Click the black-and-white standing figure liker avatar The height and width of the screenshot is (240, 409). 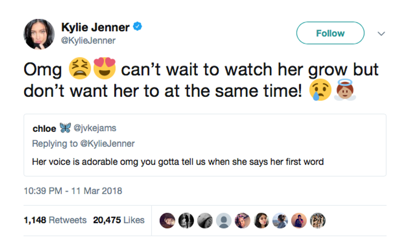point(187,220)
